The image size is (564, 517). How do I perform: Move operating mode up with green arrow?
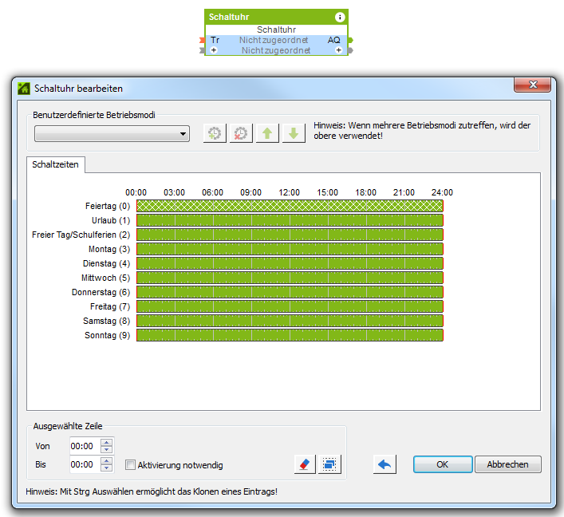(x=267, y=133)
